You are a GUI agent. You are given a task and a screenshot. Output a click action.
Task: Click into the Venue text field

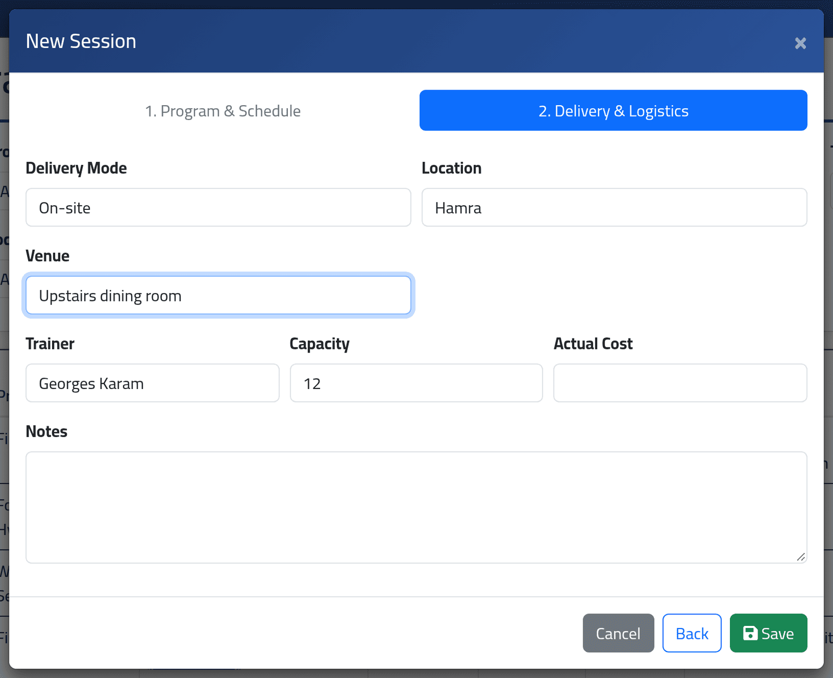[218, 295]
